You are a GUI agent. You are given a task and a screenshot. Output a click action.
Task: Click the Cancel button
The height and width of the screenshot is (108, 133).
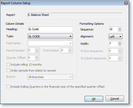pos(115,99)
